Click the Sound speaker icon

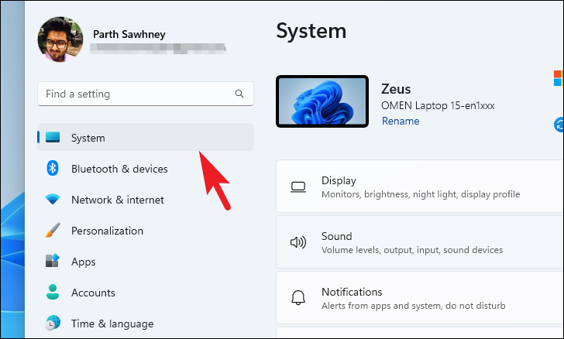298,242
